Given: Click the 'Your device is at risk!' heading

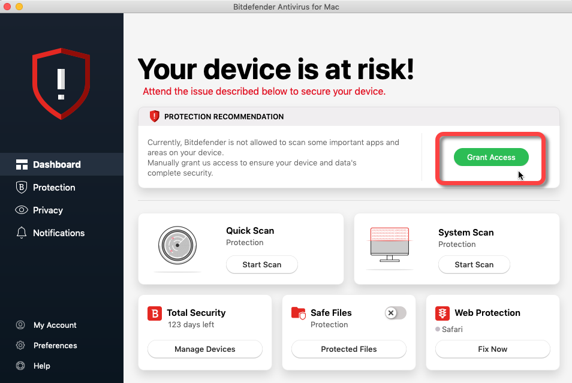Looking at the screenshot, I should pyautogui.click(x=276, y=69).
